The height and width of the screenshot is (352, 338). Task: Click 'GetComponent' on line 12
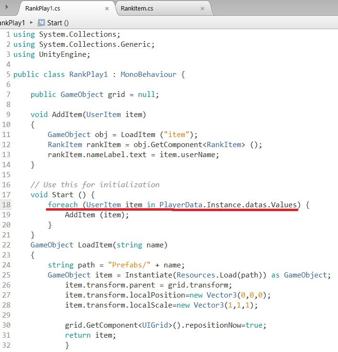click(x=177, y=145)
